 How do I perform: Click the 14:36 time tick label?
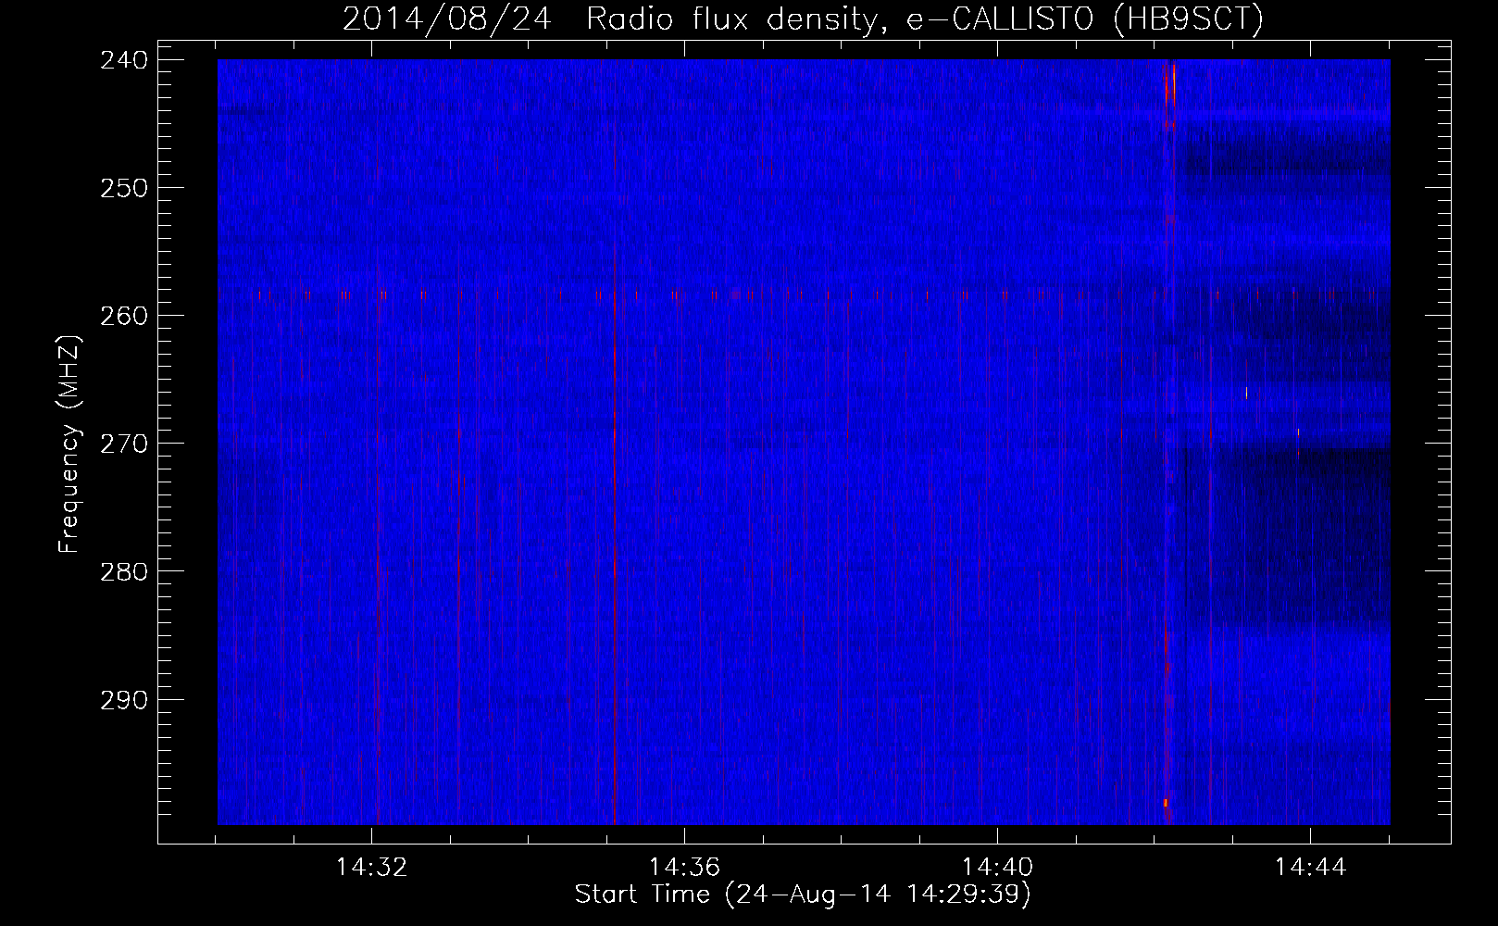point(684,868)
